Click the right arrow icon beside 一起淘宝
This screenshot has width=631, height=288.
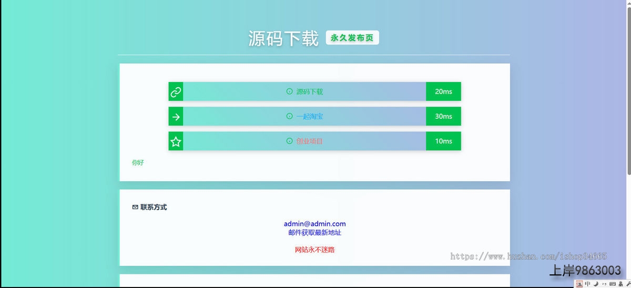[x=176, y=116]
